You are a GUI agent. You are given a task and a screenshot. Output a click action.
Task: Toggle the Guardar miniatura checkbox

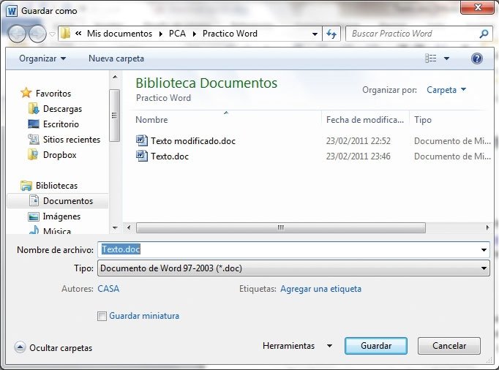click(102, 316)
